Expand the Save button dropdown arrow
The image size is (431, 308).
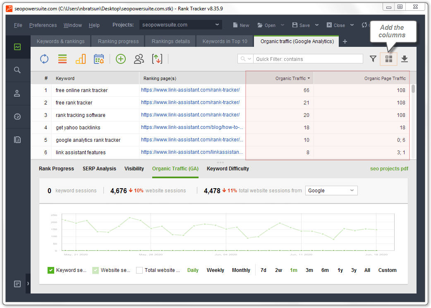point(317,25)
